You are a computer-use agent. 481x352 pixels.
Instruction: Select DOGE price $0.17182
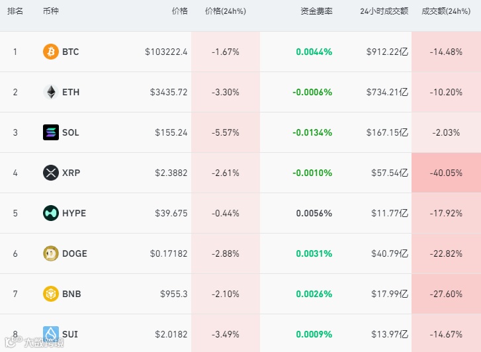pyautogui.click(x=169, y=253)
